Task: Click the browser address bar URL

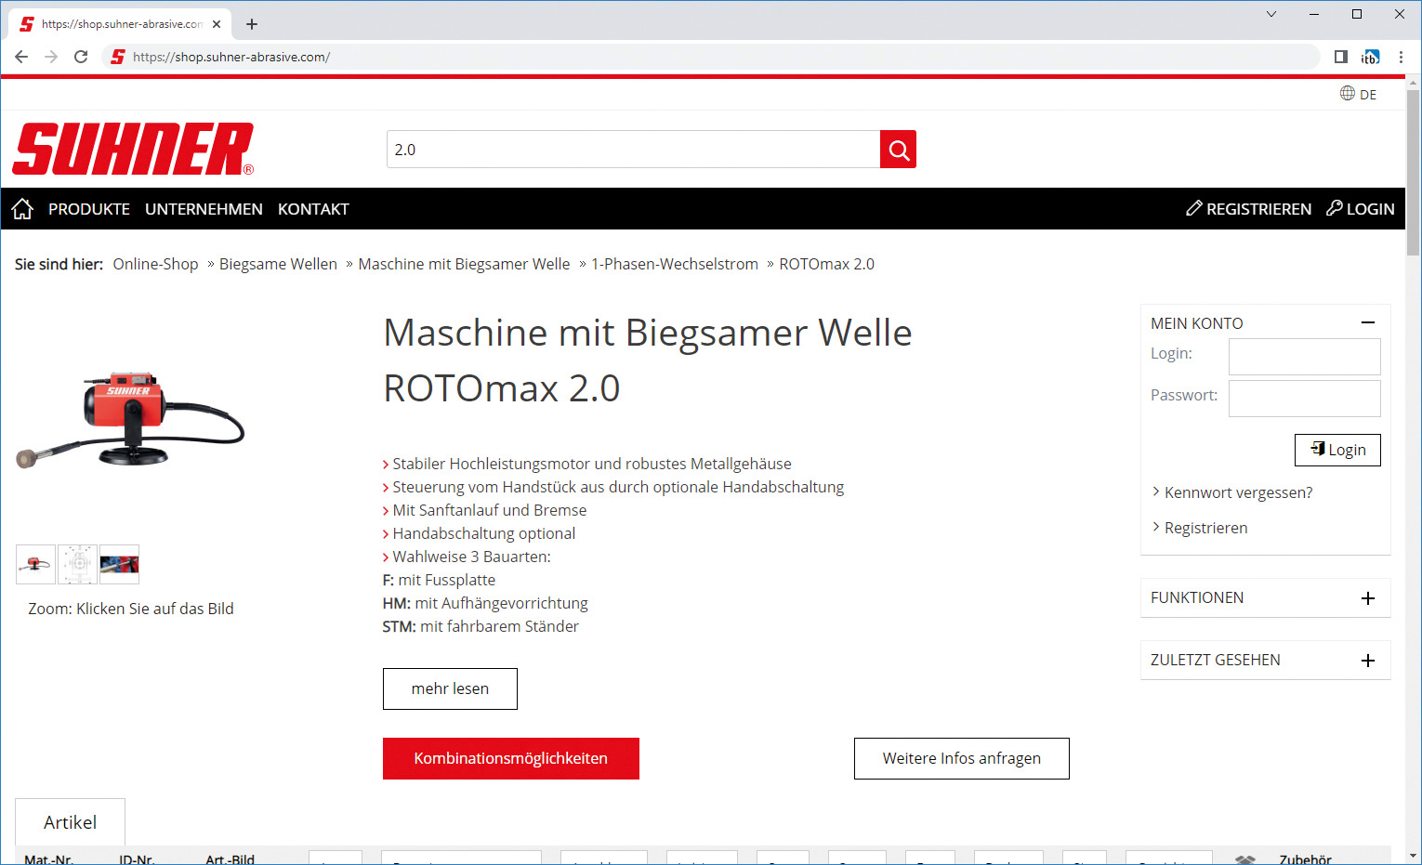Action: tap(231, 57)
